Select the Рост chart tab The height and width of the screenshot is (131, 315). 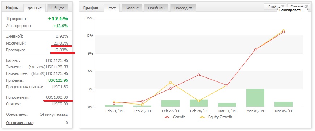pos(112,8)
